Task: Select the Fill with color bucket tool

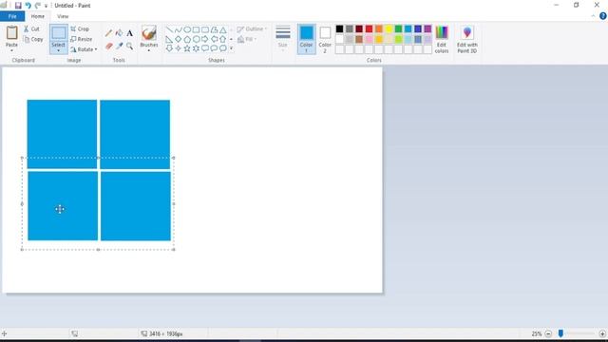Action: point(119,33)
